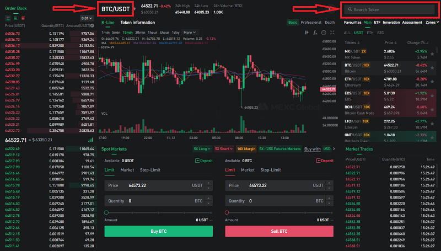Increase buy Price with stepper up arrow
Viewport: 441px width, 251px height.
click(x=208, y=183)
